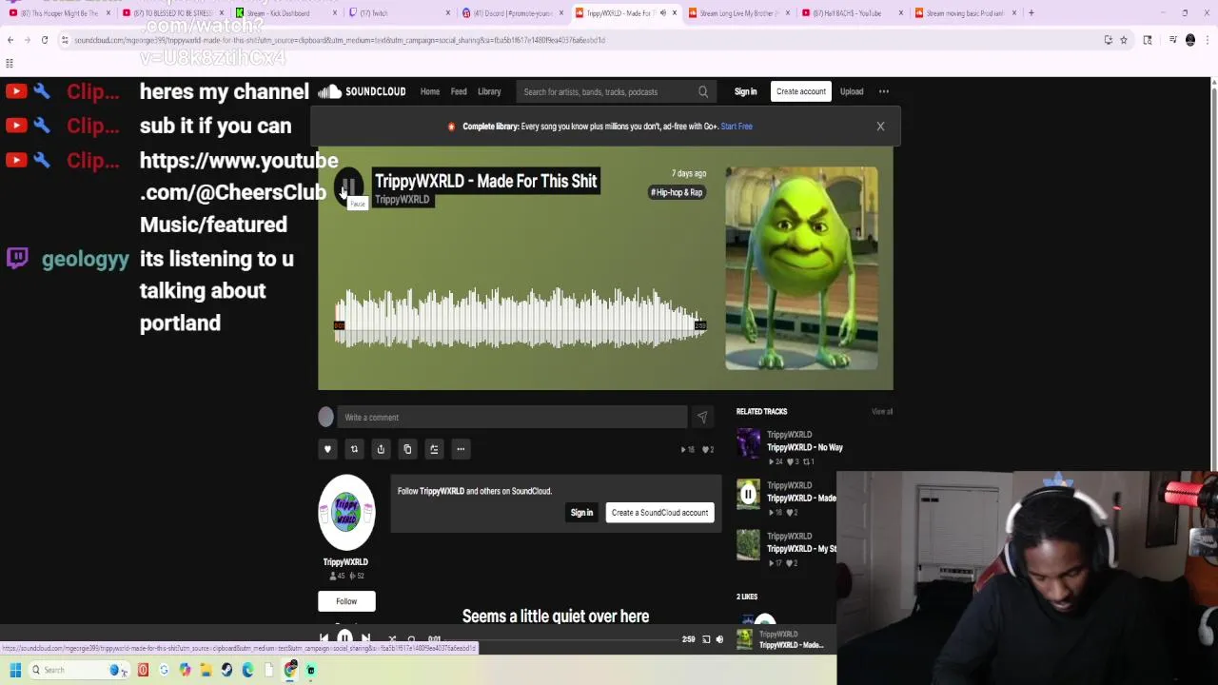
Task: Open the Feed tab
Action: point(459,92)
